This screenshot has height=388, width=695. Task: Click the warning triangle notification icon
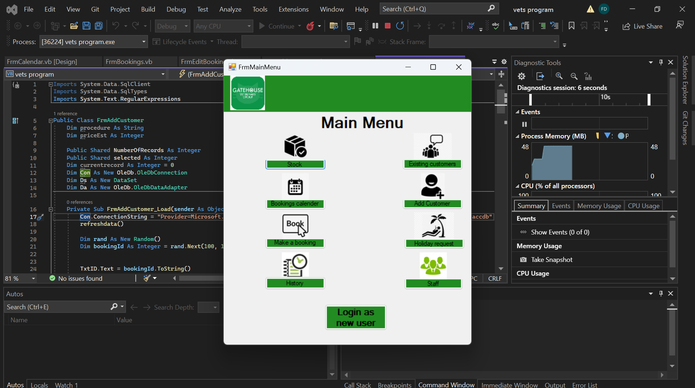point(590,9)
